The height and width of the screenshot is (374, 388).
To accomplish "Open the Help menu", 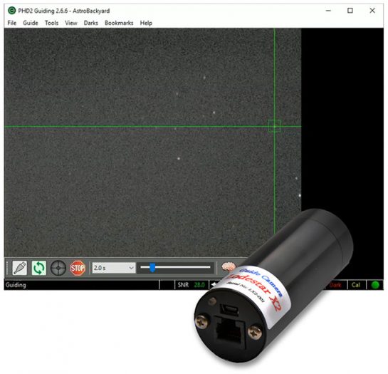I will point(146,23).
